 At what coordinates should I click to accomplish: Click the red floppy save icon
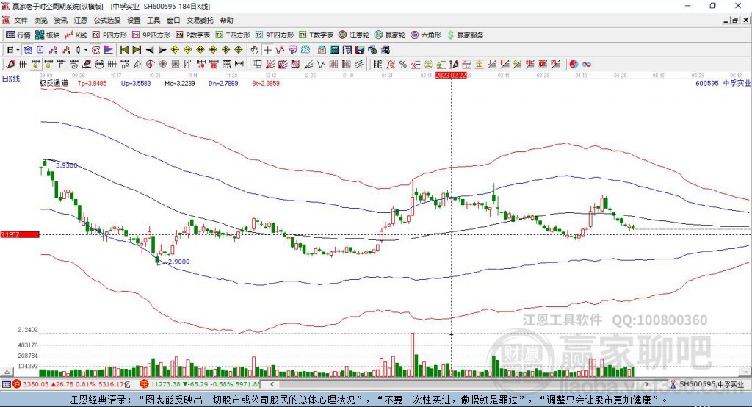tap(360, 50)
